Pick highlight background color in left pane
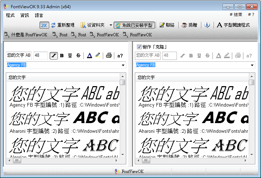 98,55
